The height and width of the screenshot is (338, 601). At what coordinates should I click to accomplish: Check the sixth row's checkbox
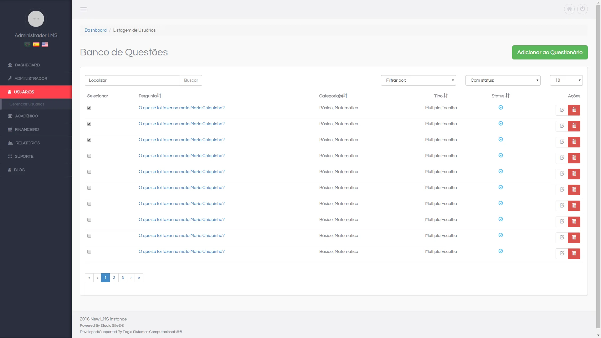[89, 188]
